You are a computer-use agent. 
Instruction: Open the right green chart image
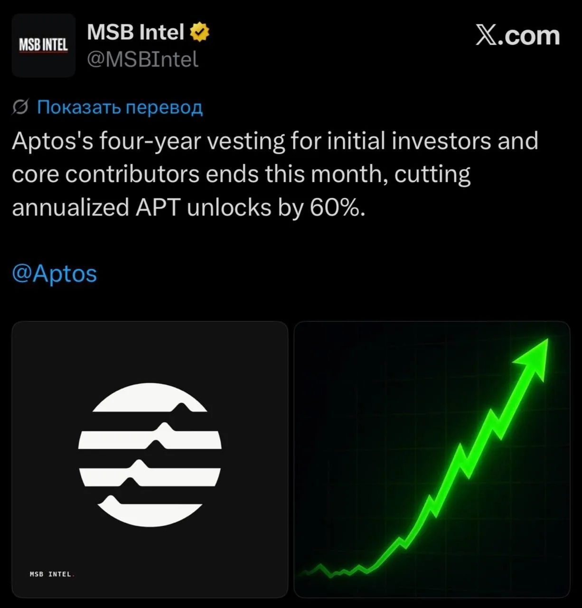pyautogui.click(x=432, y=459)
